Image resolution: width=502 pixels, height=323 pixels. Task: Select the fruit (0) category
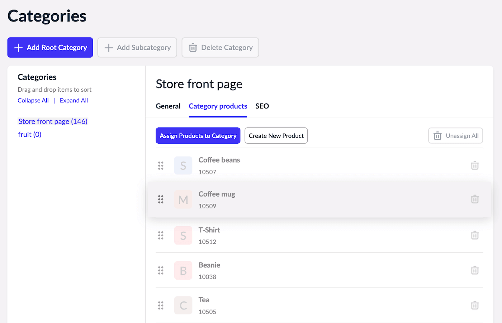(x=30, y=135)
